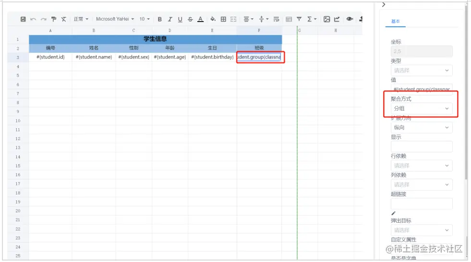Insert an image via picture icon
The height and width of the screenshot is (262, 471).
[x=327, y=19]
